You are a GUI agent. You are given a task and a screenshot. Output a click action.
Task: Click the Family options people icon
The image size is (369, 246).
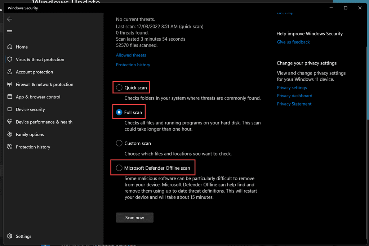point(10,134)
